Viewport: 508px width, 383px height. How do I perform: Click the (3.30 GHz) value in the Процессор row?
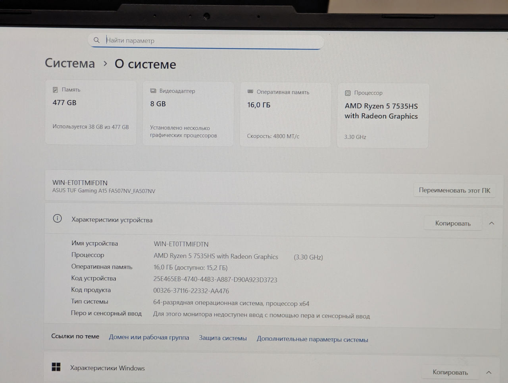[x=308, y=257]
